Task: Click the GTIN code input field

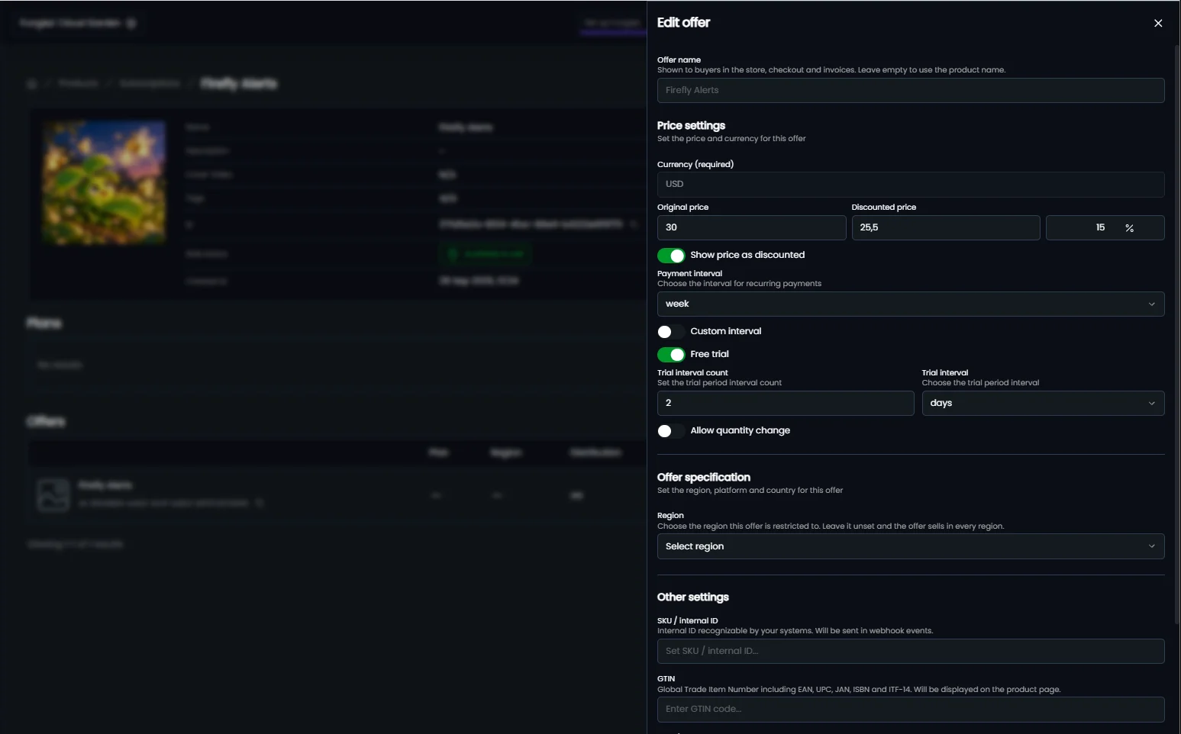Action: point(911,709)
